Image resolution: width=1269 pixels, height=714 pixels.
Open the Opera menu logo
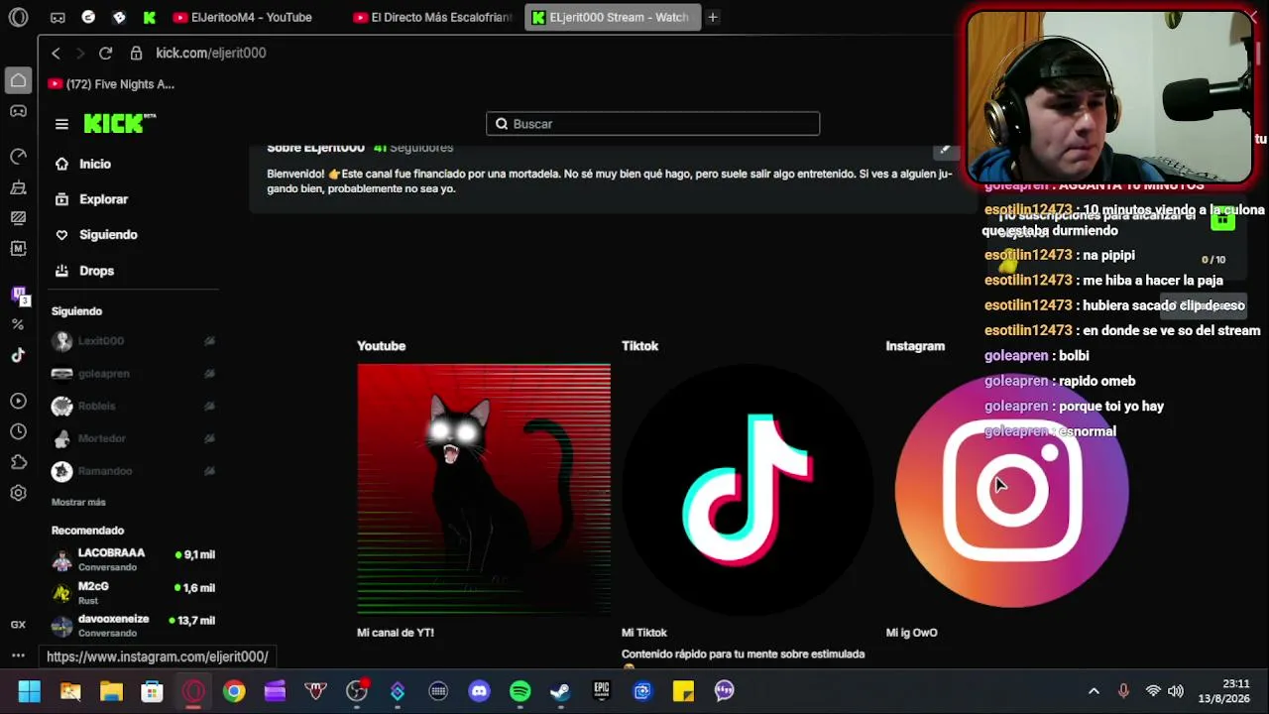click(18, 17)
